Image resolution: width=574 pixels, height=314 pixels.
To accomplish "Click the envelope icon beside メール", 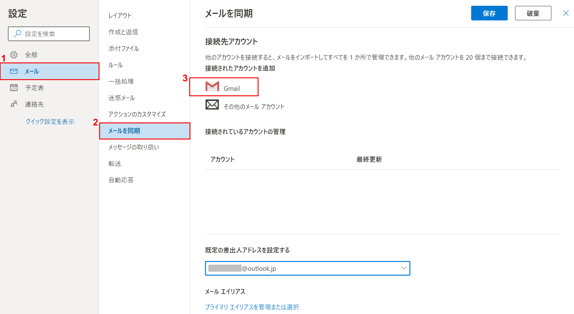I will (x=14, y=71).
